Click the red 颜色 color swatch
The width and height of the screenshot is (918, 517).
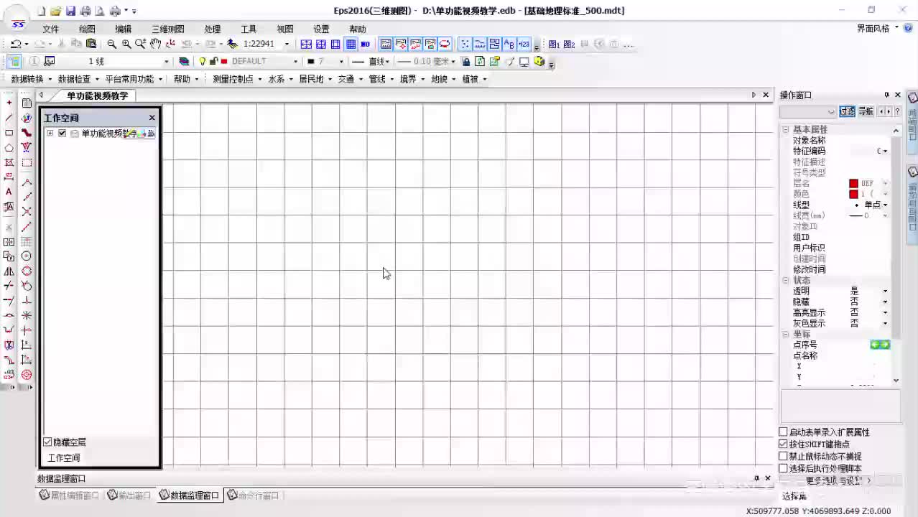[x=853, y=195]
